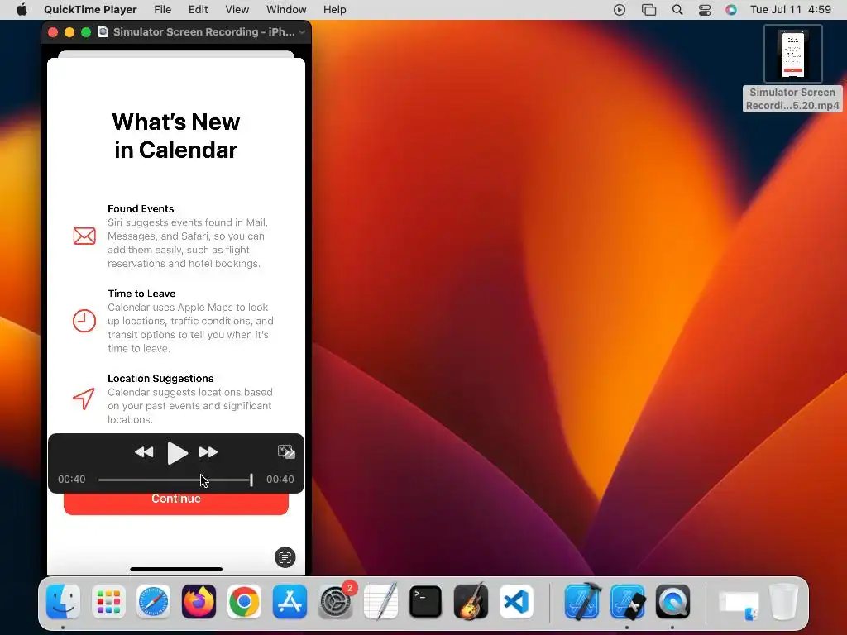
Task: Open the Window menu
Action: pos(286,10)
